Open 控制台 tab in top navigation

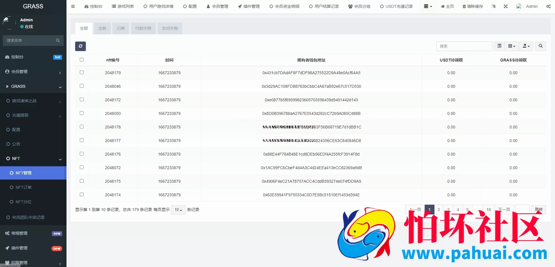(93, 6)
